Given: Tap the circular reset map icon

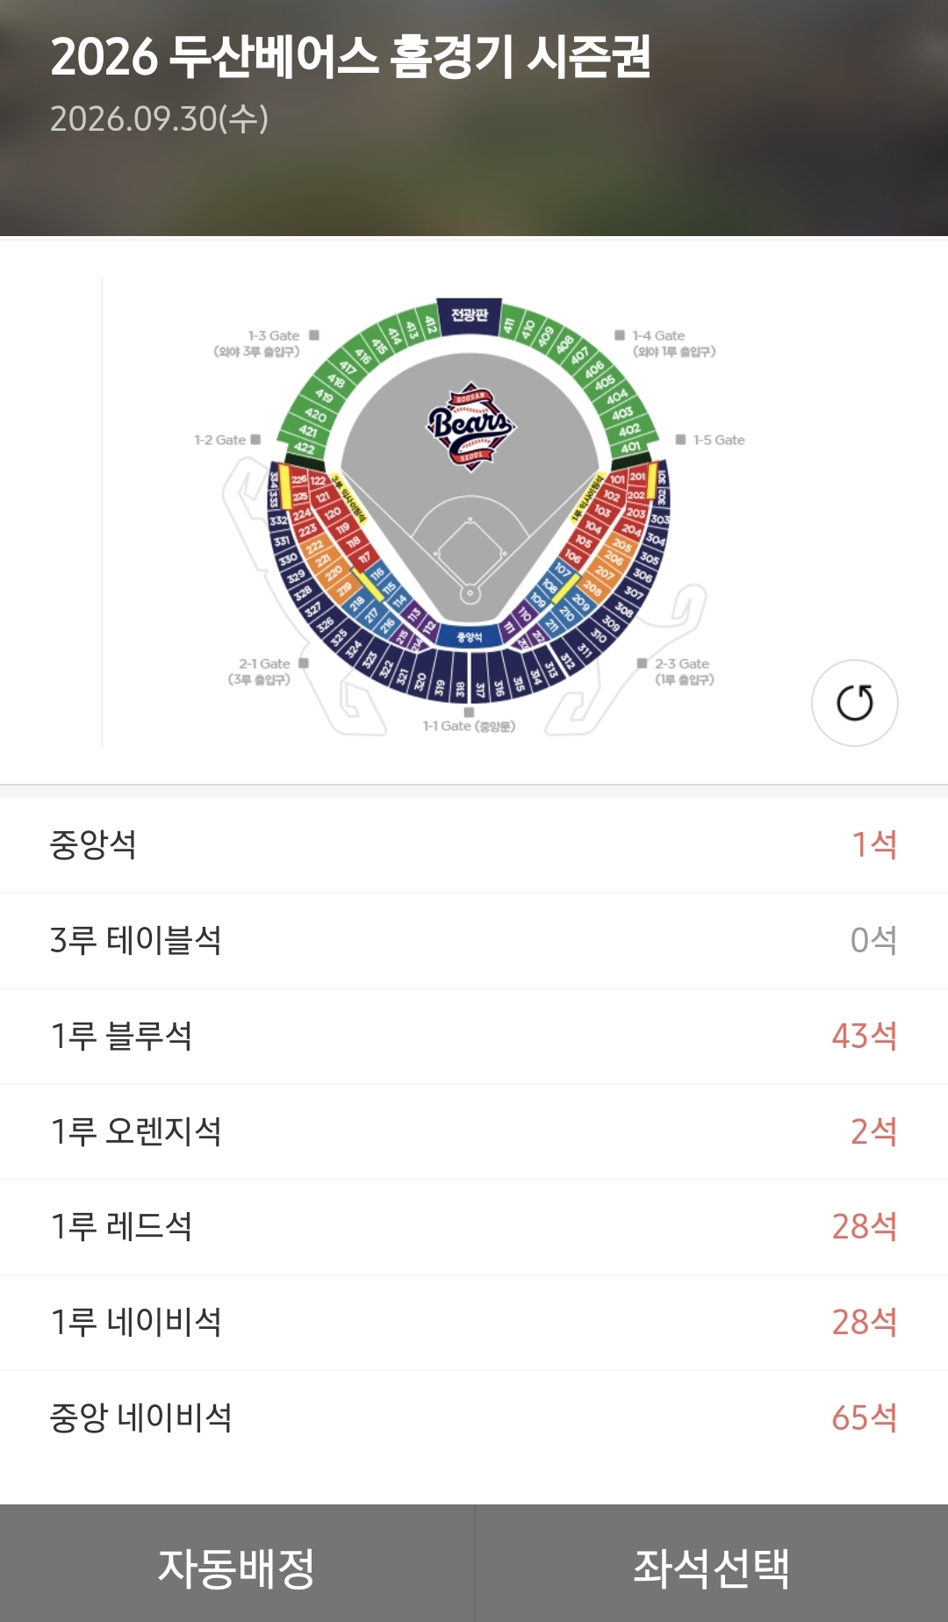Looking at the screenshot, I should 854,703.
